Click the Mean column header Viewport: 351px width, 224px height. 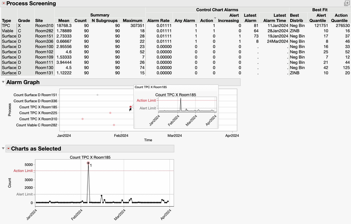[64, 21]
